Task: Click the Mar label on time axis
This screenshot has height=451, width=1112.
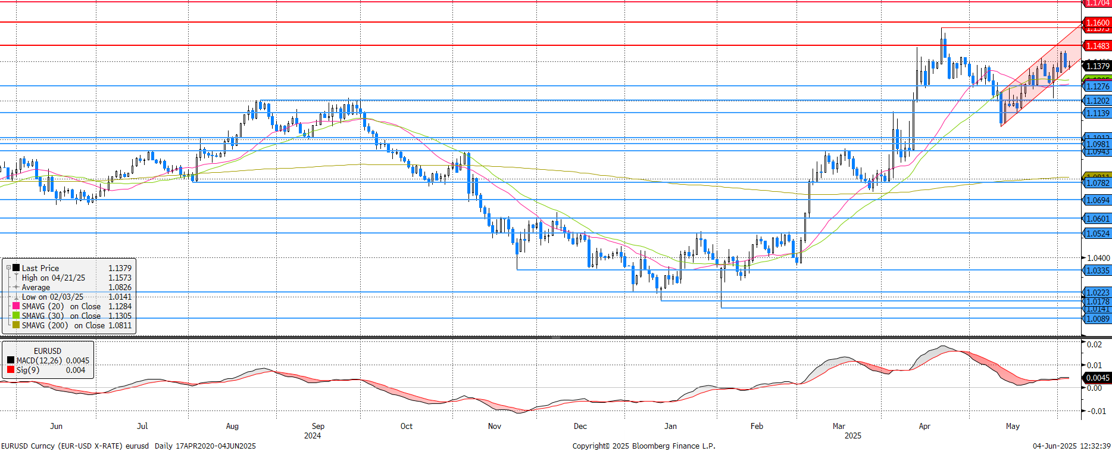Action: pyautogui.click(x=839, y=426)
